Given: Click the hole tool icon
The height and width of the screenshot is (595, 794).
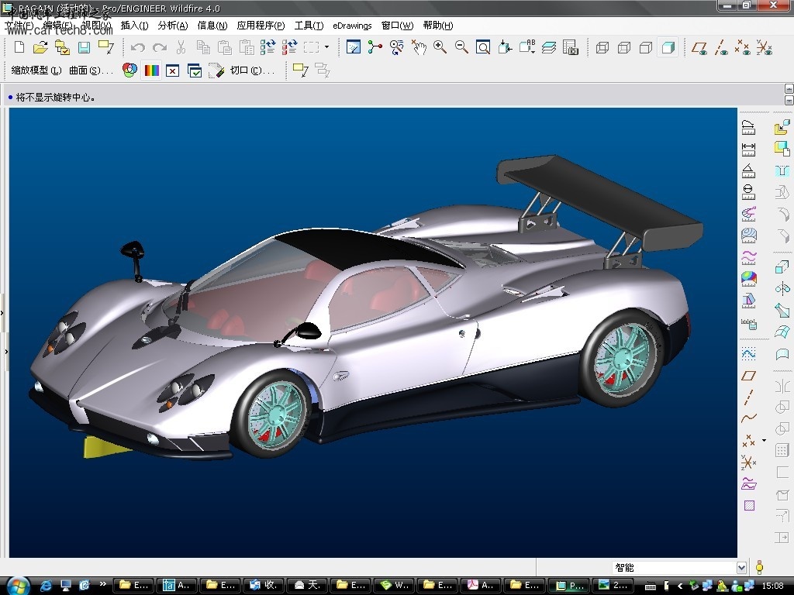Looking at the screenshot, I should [782, 170].
